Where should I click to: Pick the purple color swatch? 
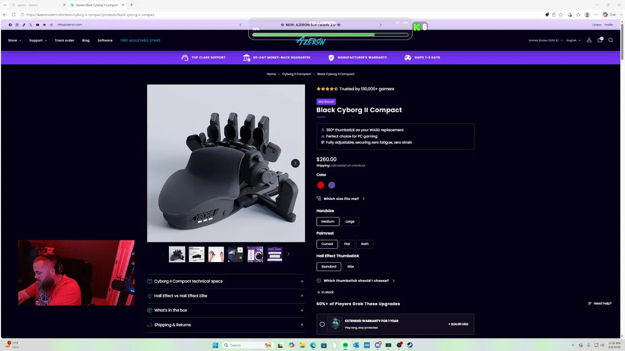click(x=332, y=185)
